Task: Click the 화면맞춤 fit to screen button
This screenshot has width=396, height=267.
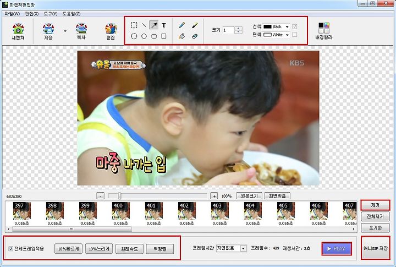Action: [x=277, y=195]
